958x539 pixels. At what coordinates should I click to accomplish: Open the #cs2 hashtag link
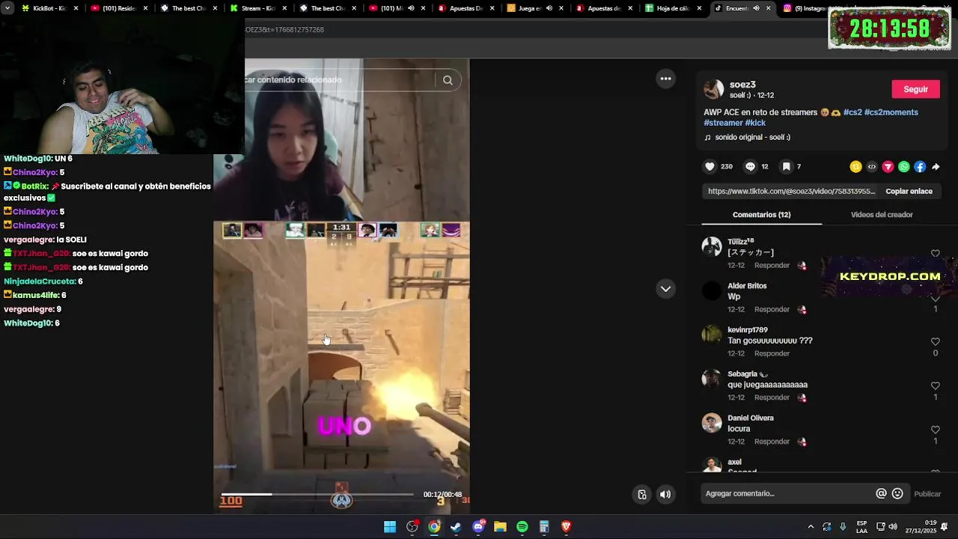[x=852, y=112]
